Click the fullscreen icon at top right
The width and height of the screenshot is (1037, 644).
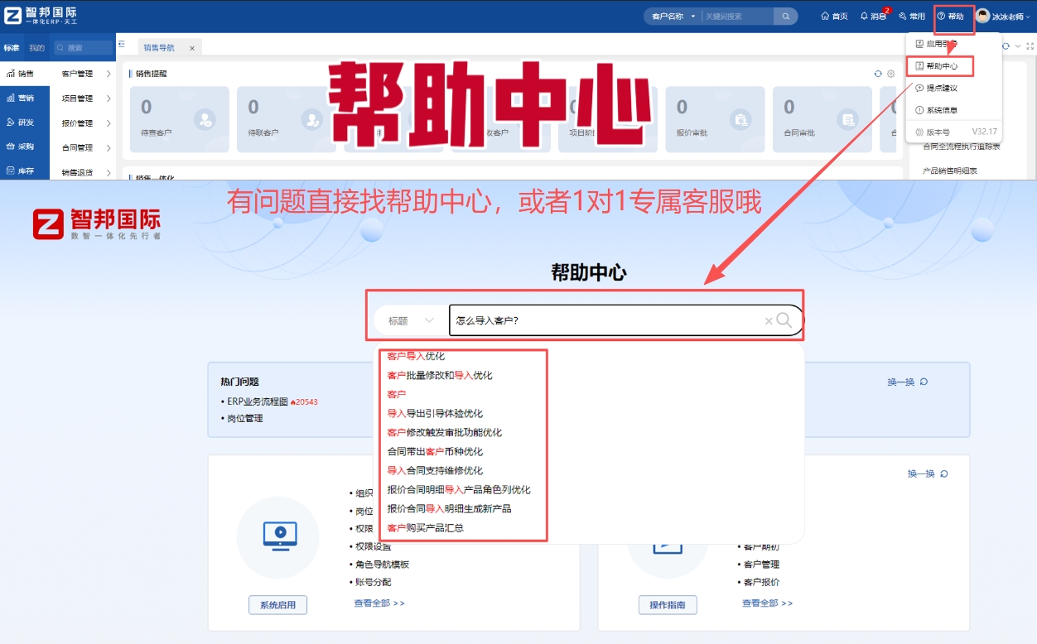[x=1030, y=46]
